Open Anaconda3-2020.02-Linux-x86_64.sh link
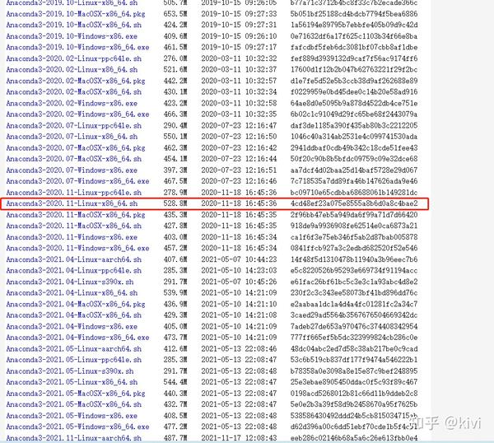 click(72, 70)
